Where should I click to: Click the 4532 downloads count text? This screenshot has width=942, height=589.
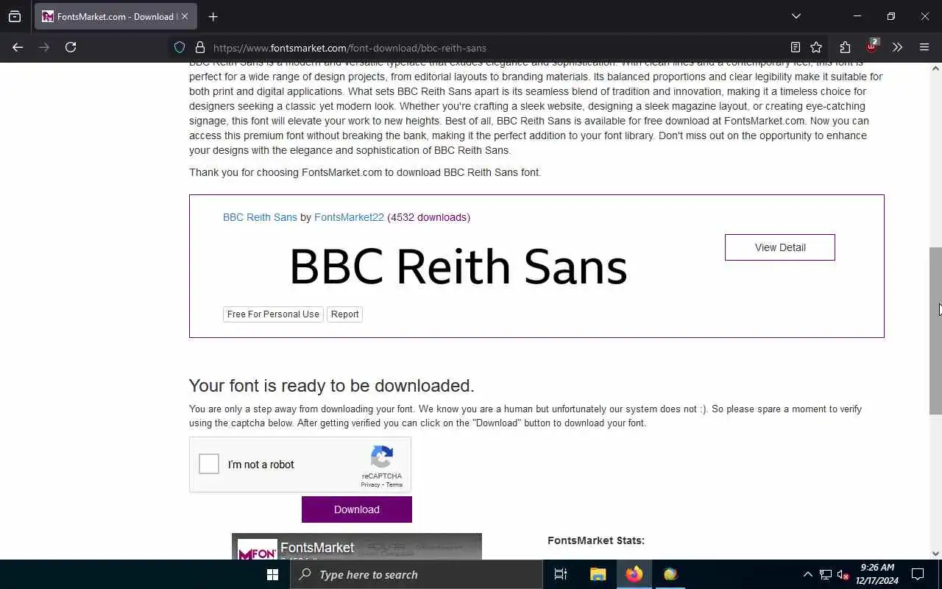point(428,217)
